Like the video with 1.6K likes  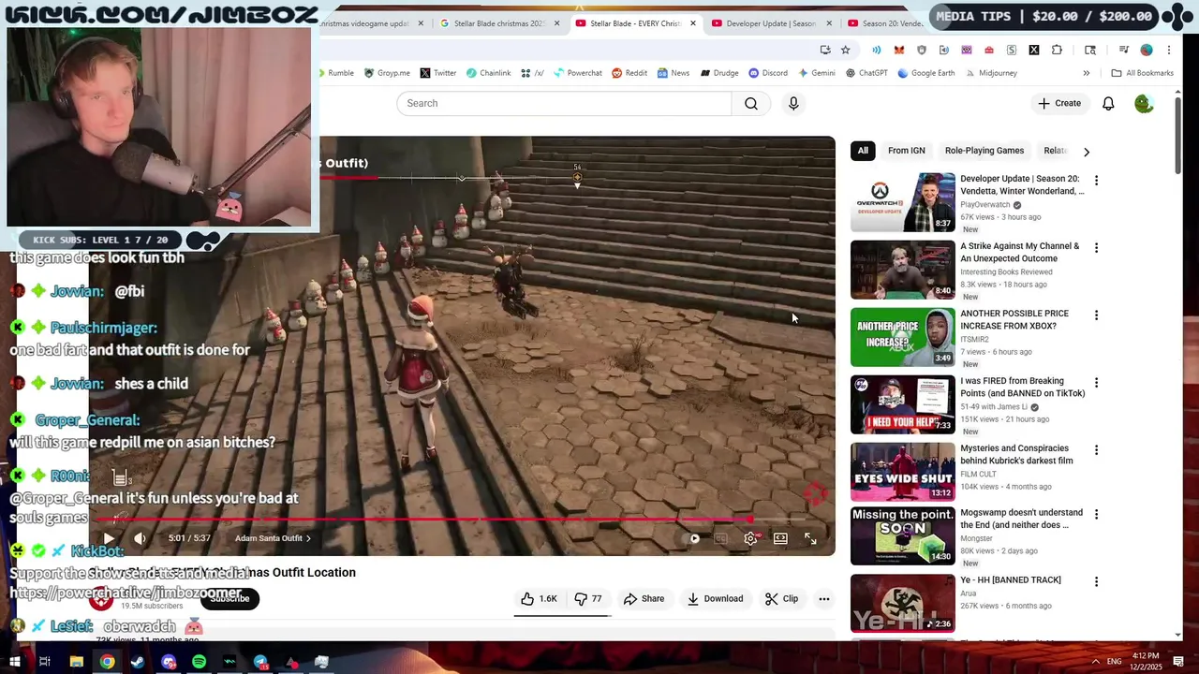click(x=539, y=599)
